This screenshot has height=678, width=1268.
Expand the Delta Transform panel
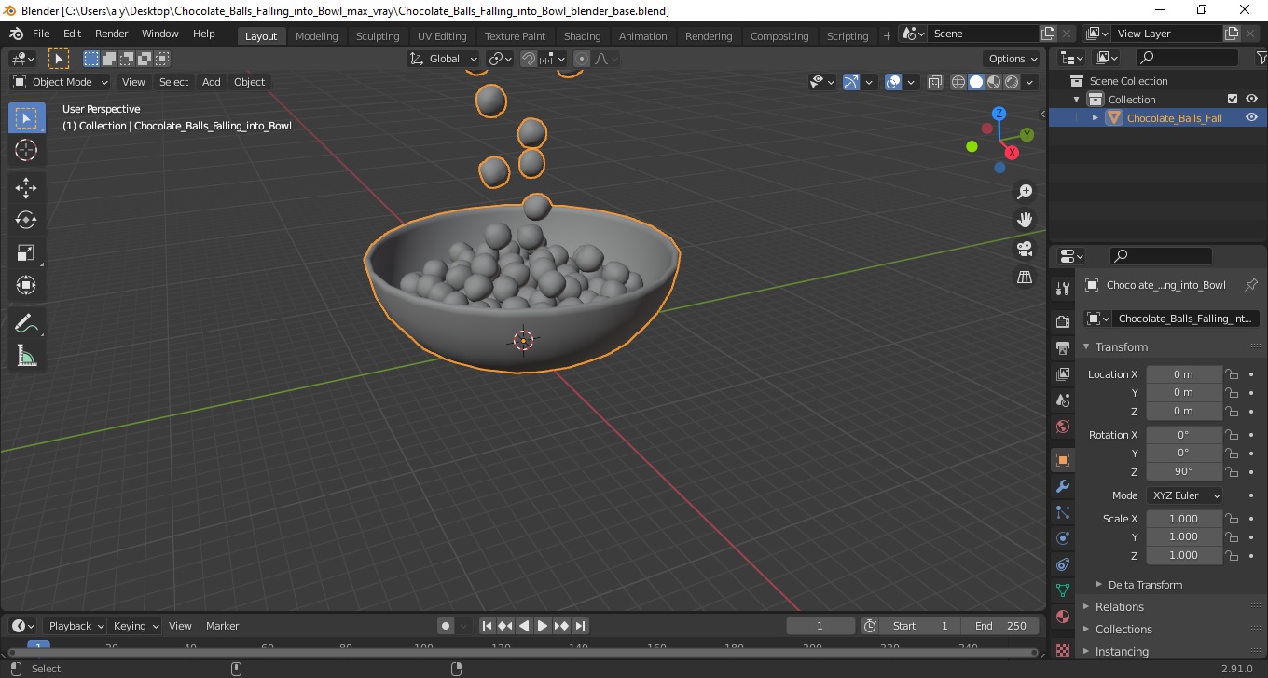1145,585
